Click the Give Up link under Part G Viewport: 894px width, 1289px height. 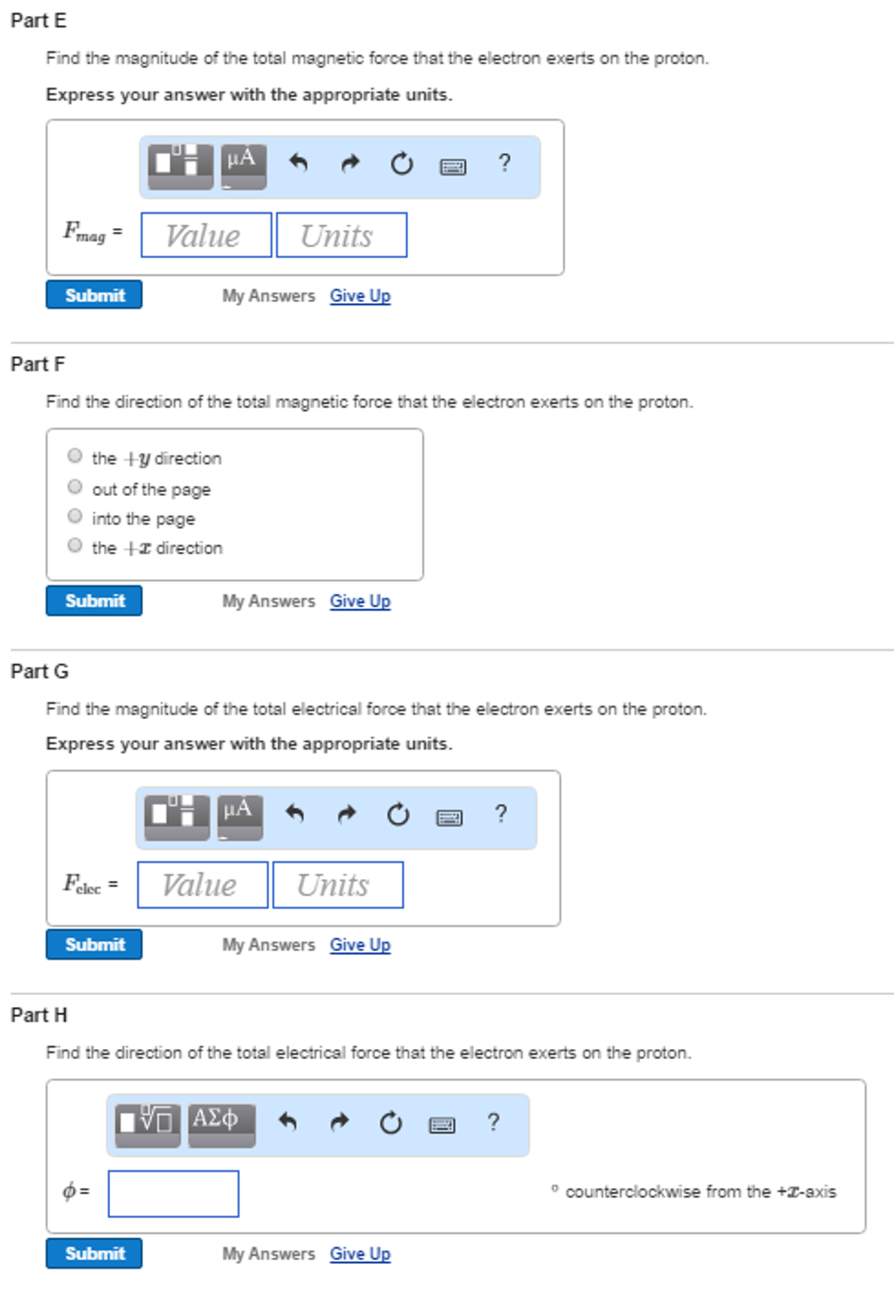(x=360, y=945)
